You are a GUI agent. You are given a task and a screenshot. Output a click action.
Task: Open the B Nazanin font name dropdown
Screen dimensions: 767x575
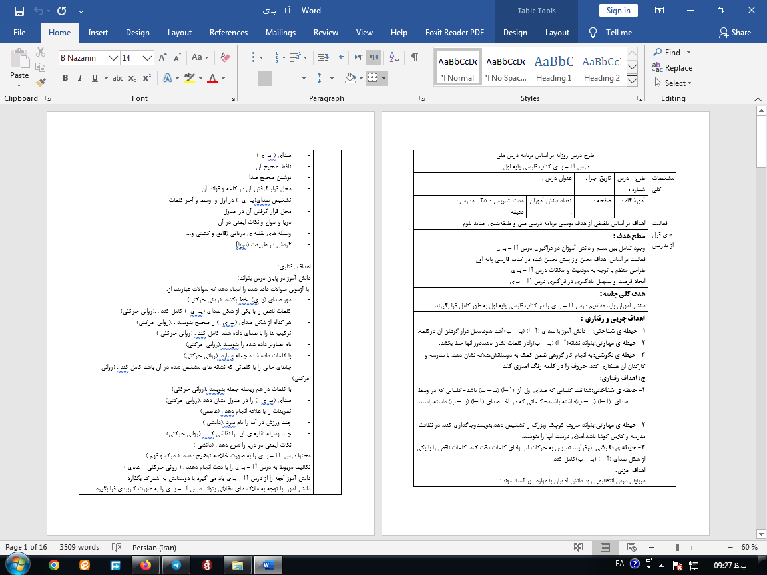click(114, 58)
